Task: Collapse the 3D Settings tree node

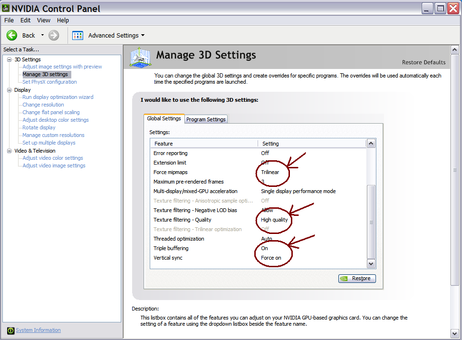Action: [9, 59]
